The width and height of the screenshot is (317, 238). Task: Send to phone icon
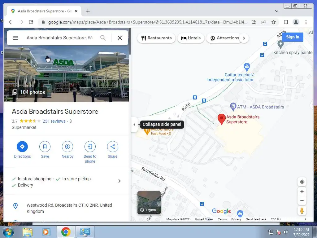click(x=90, y=147)
